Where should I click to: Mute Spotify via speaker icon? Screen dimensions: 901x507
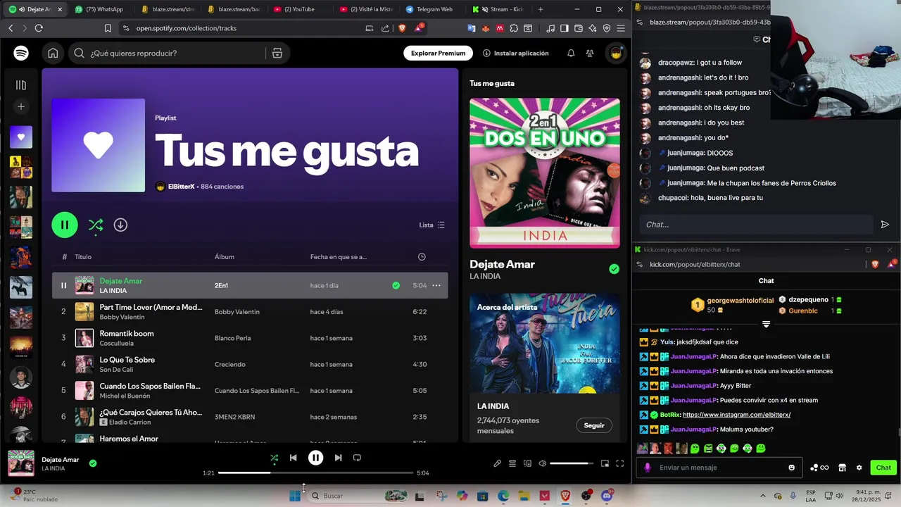[542, 463]
